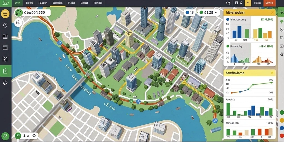Select the green color dot on right edge
Viewport: 284px width, 142px height.
282,113
